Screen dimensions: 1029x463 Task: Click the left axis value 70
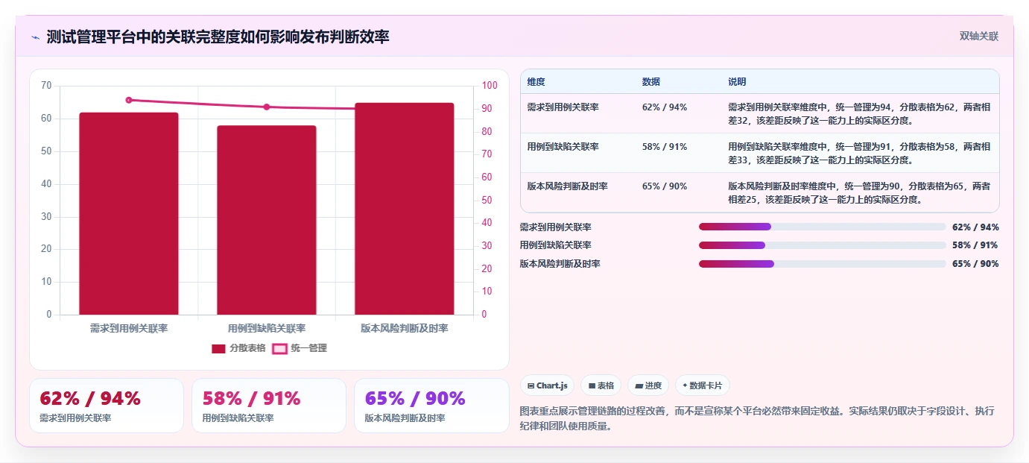(46, 86)
